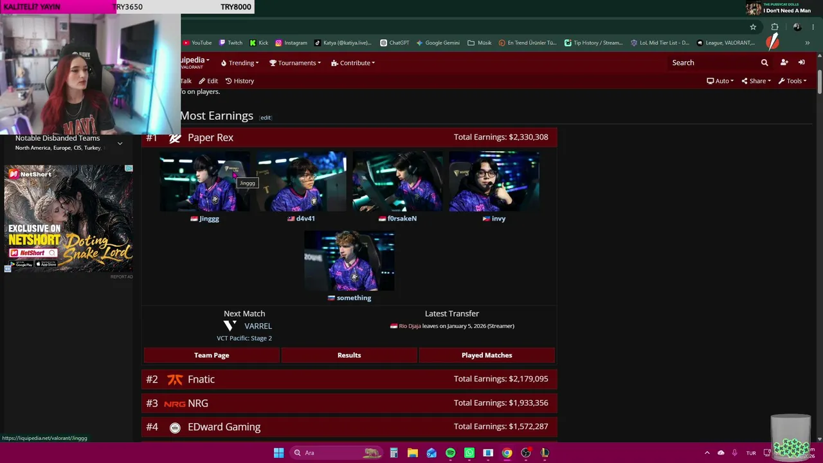Open the Contribute dropdown menu
The width and height of the screenshot is (823, 463).
(353, 63)
